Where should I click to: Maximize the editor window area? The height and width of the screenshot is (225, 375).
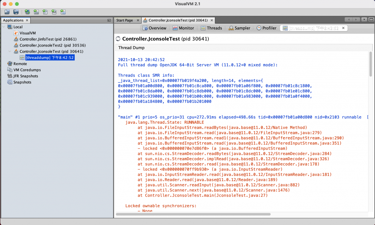(371, 20)
